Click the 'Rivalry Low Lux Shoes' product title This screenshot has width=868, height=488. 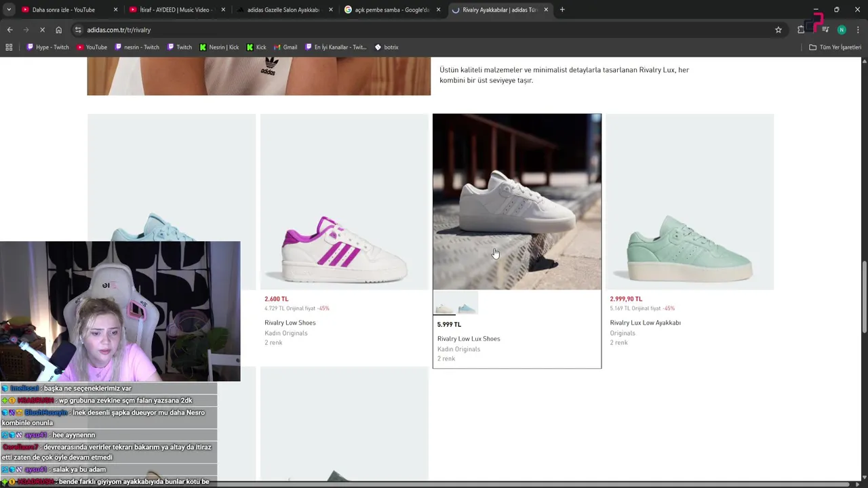coord(469,339)
